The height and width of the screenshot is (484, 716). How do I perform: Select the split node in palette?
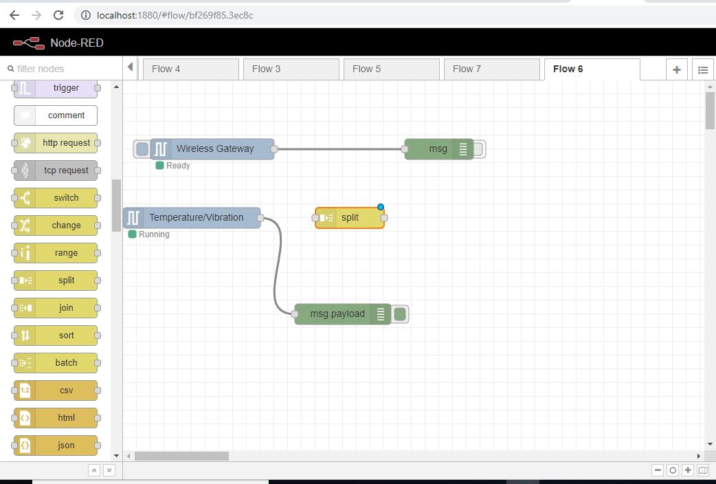point(56,280)
